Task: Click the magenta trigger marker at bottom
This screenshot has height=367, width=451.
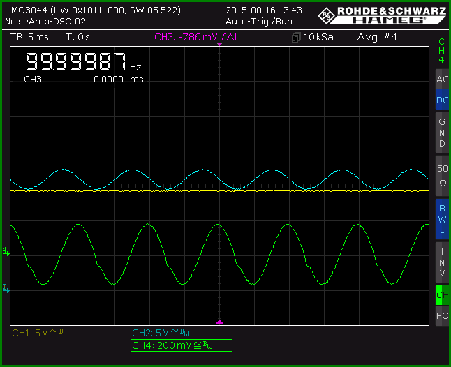Action: 219,322
